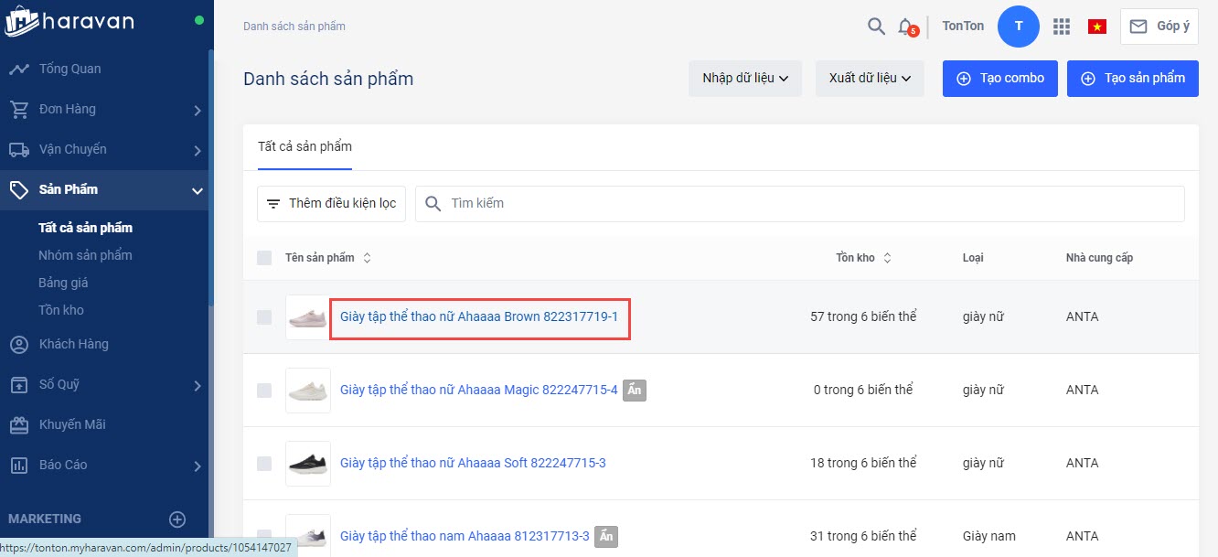Open the user avatar T menu
This screenshot has height=557, width=1218.
(1019, 27)
